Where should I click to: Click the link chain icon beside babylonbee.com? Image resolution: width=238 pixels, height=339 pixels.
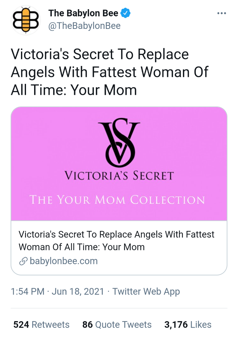click(x=23, y=261)
